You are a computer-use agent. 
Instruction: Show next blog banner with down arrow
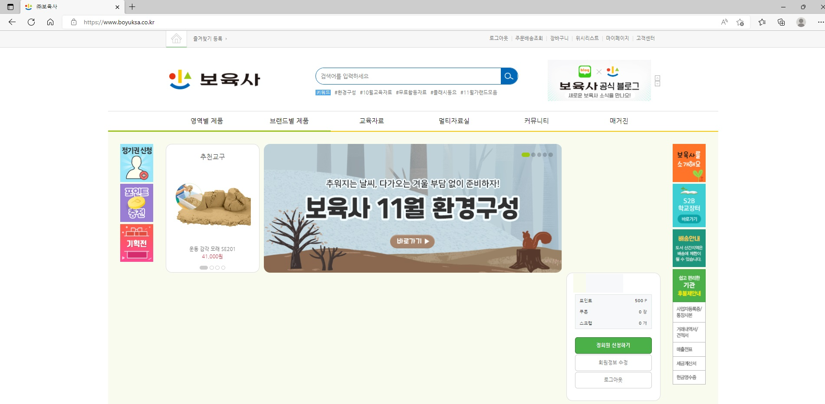coord(657,84)
